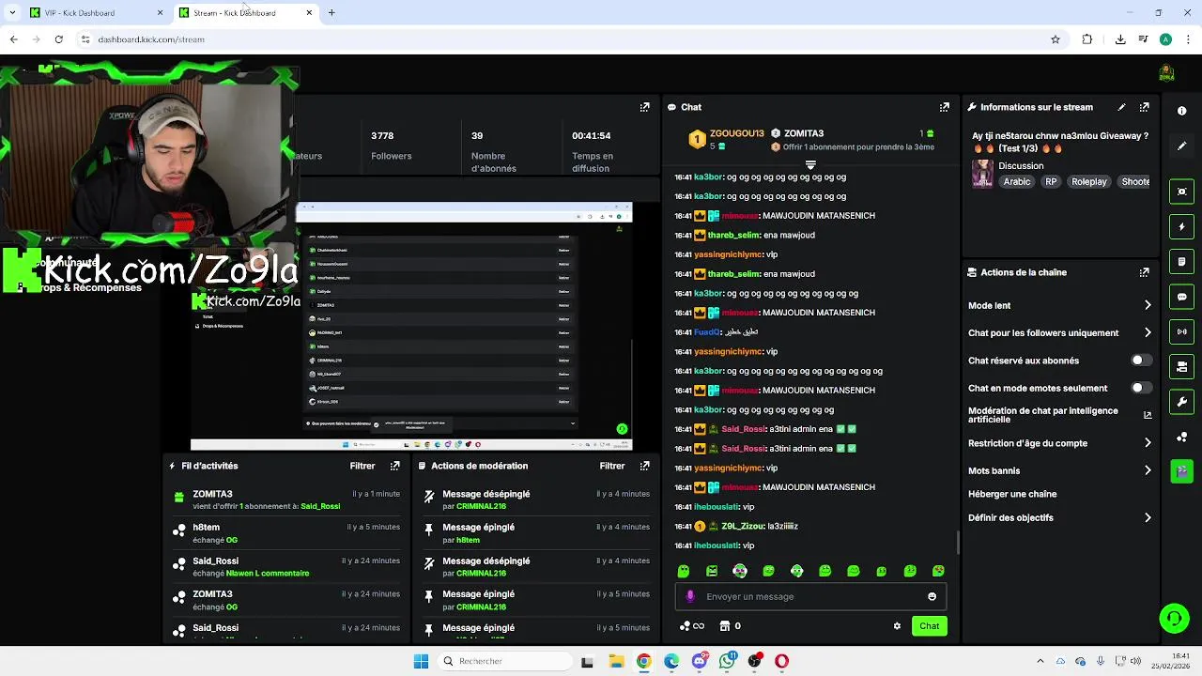The height and width of the screenshot is (676, 1202).
Task: Click the pencil icon in right sidebar
Action: point(1181,146)
